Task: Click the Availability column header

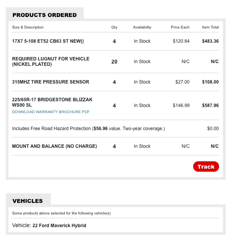Action: pos(142,27)
